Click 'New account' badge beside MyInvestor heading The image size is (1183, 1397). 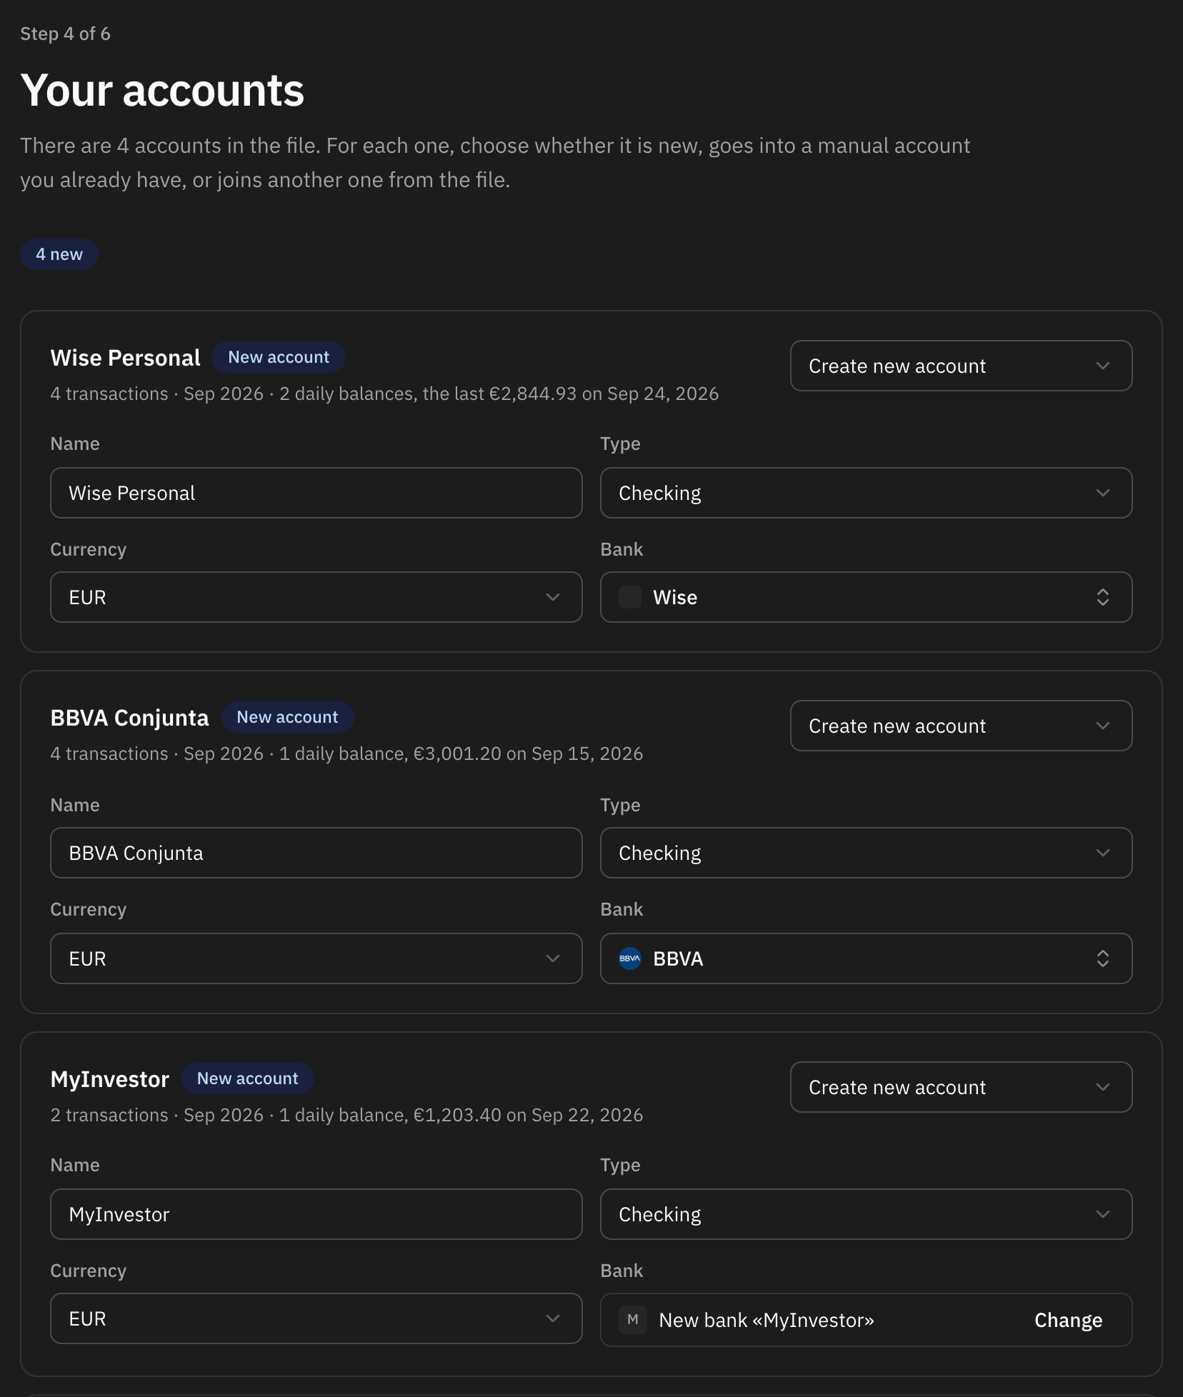247,1078
